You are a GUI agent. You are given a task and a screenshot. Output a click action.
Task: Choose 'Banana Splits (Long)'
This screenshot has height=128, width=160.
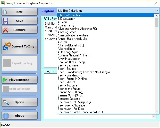pos(106,92)
